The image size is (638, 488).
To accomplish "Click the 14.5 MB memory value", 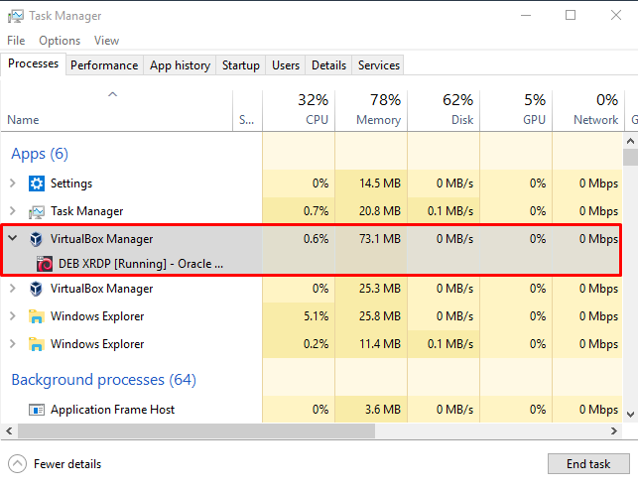I will pyautogui.click(x=380, y=183).
